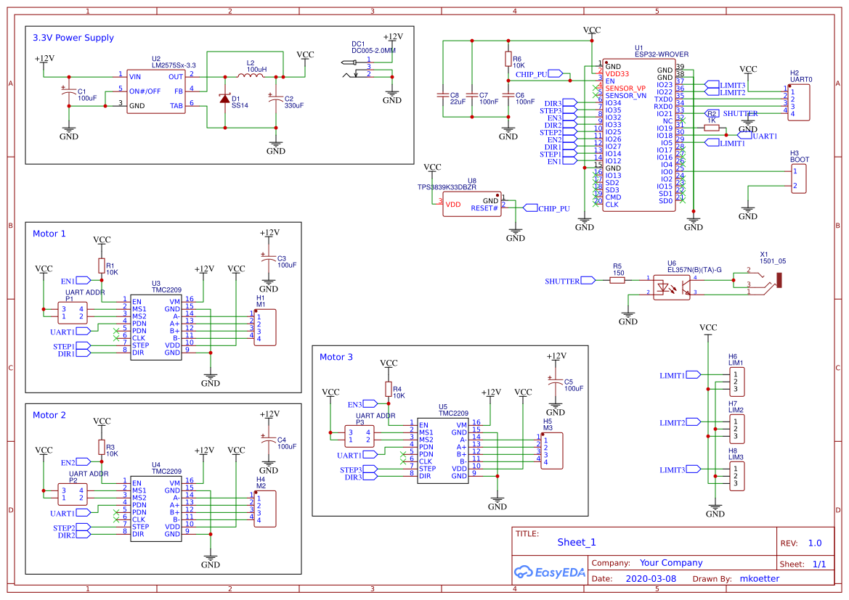Screen dimensions: 849x600
Task: Select the C3 100uF capacitor in Motor 1
Action: pyautogui.click(x=269, y=259)
